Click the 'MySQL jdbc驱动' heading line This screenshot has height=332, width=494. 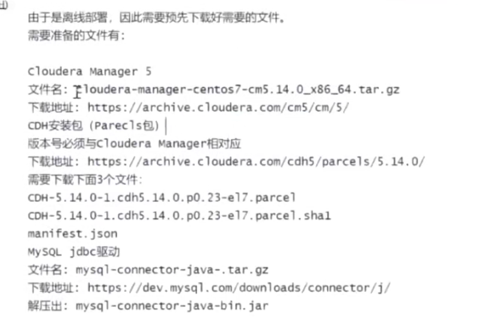[74, 252]
